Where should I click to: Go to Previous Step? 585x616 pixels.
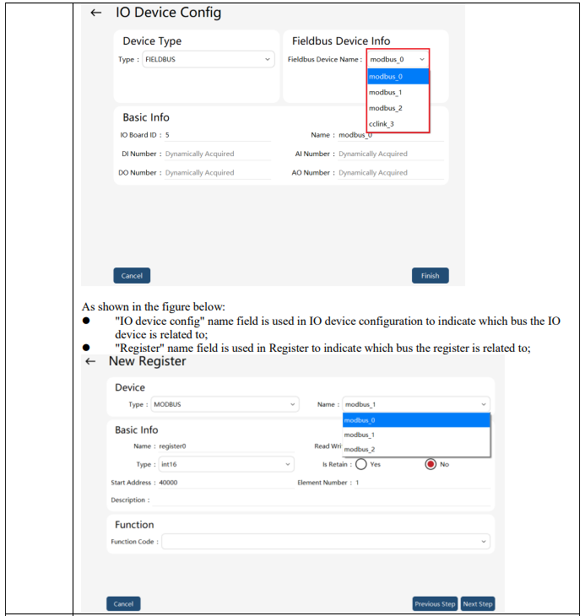(x=435, y=604)
